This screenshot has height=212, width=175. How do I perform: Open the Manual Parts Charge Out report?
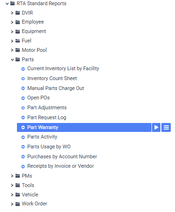coord(56,88)
